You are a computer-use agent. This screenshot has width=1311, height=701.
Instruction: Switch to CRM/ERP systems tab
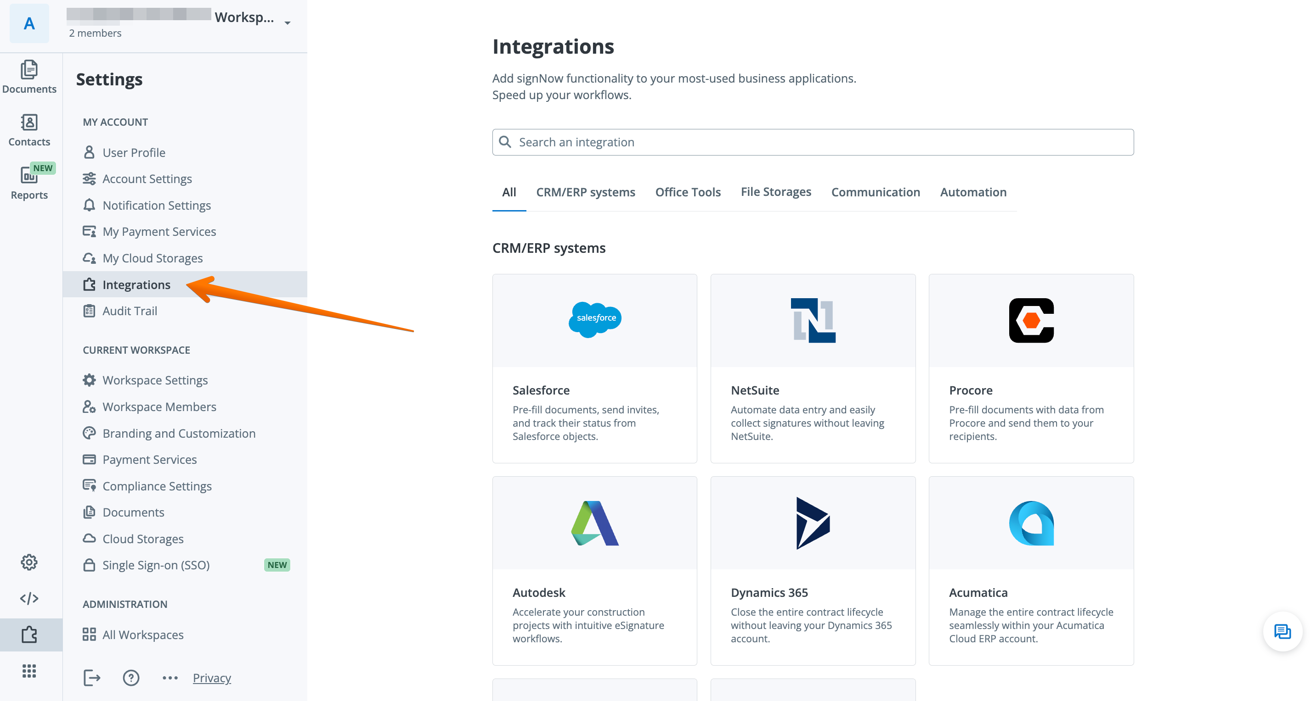pyautogui.click(x=585, y=192)
